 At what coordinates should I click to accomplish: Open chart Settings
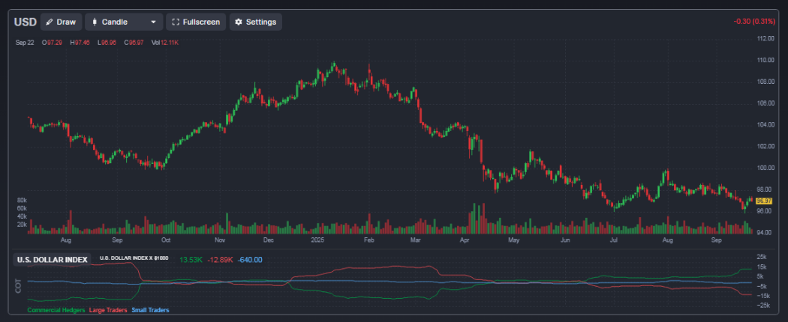256,22
